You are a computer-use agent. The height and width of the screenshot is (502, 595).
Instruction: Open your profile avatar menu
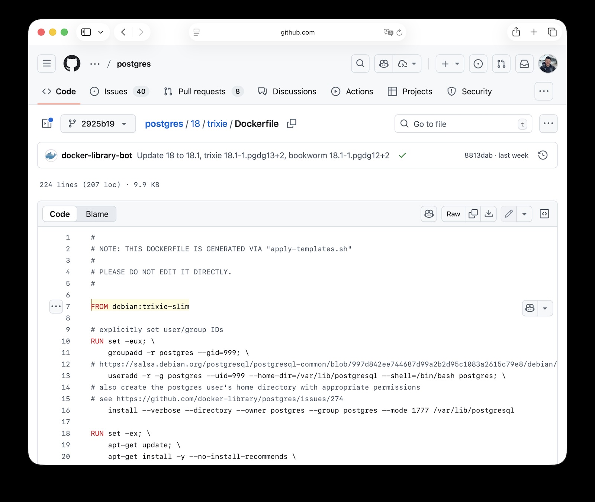tap(548, 64)
